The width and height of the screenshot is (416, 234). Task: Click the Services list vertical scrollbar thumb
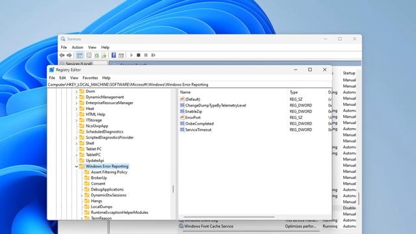pos(359,199)
